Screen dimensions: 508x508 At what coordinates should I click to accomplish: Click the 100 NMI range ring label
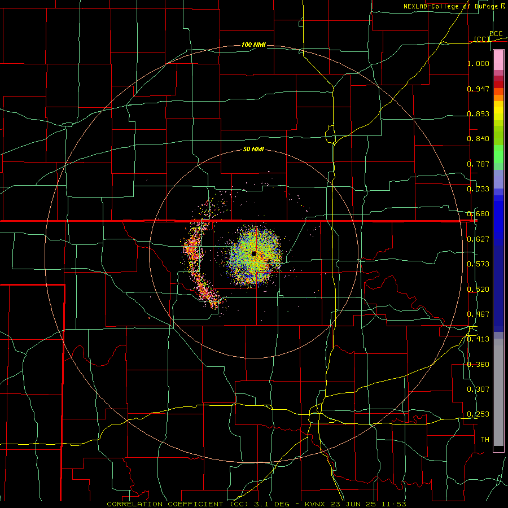[x=253, y=45]
